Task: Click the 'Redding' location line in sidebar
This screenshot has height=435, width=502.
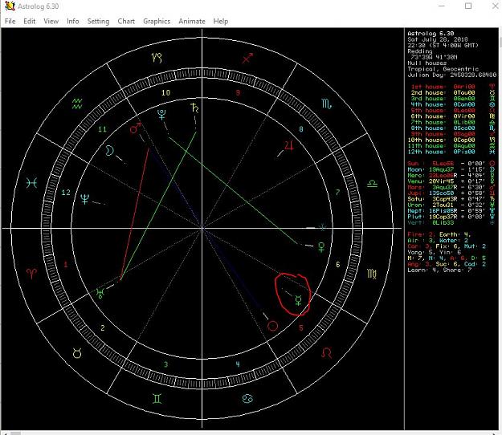Action: pyautogui.click(x=420, y=51)
